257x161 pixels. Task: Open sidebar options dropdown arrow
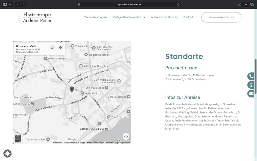tap(10, 5)
